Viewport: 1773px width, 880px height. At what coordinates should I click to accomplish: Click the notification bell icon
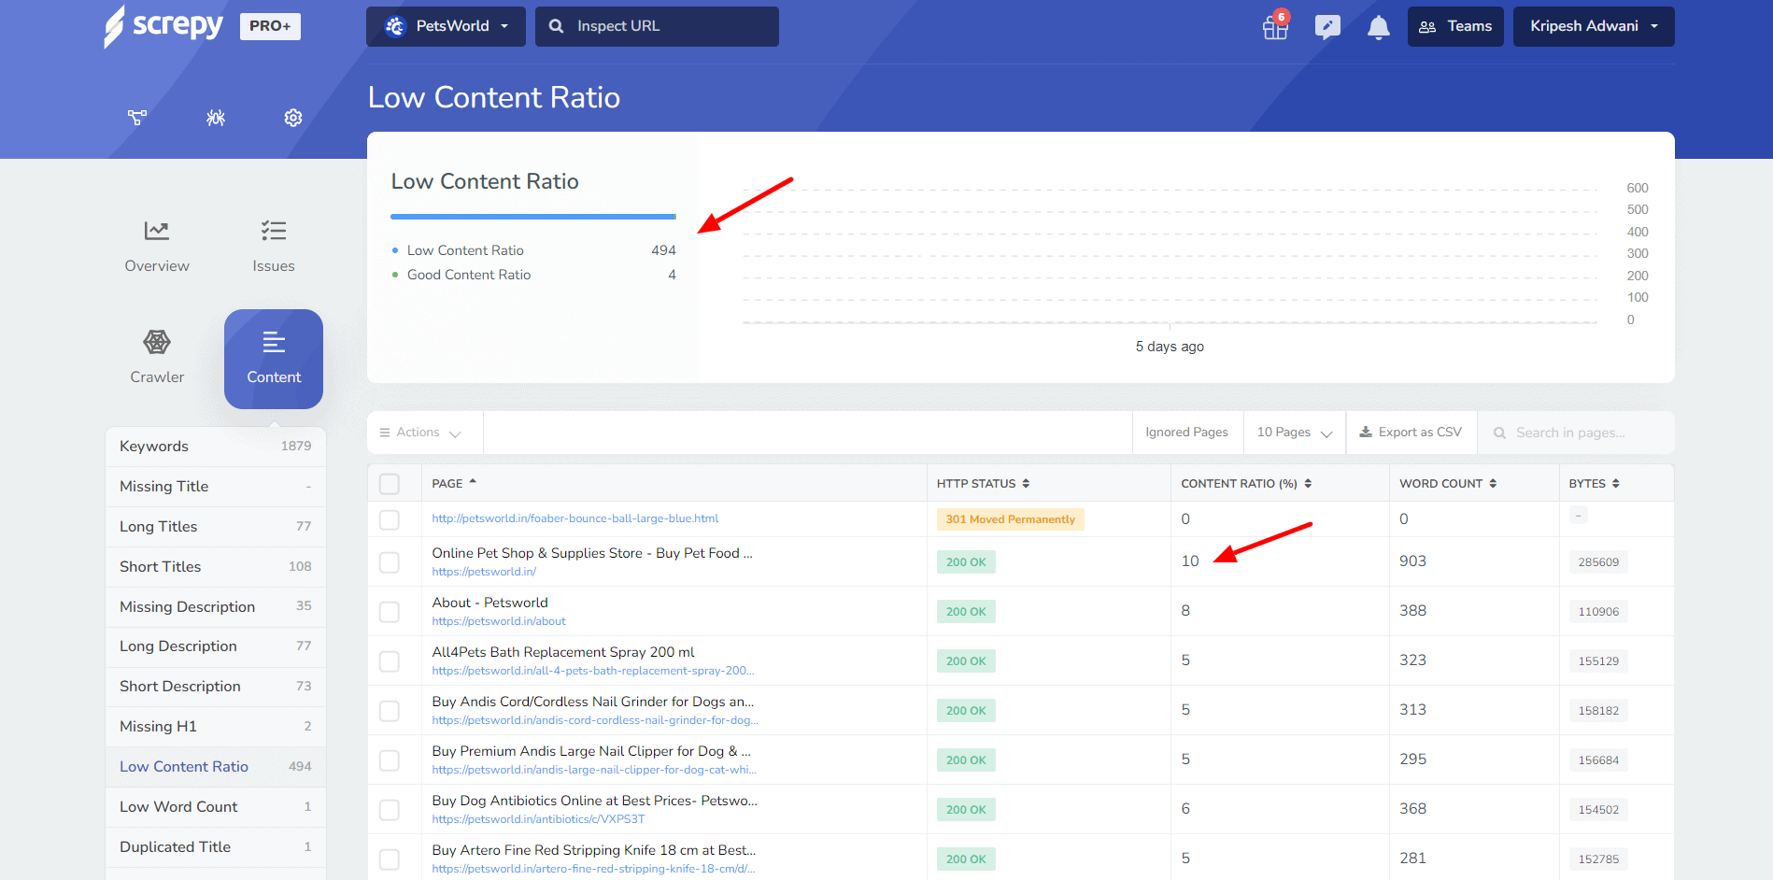pyautogui.click(x=1378, y=27)
